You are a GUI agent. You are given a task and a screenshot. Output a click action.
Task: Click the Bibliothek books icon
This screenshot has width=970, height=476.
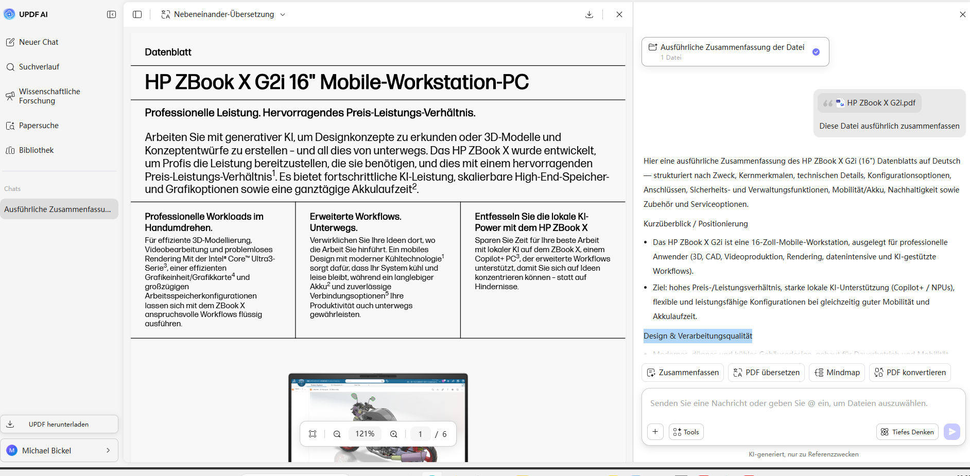coord(10,150)
